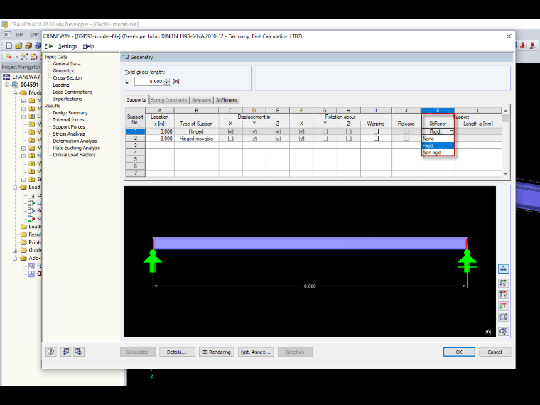This screenshot has height=405, width=540.
Task: Switch to the Stiffeners tab
Action: point(226,100)
